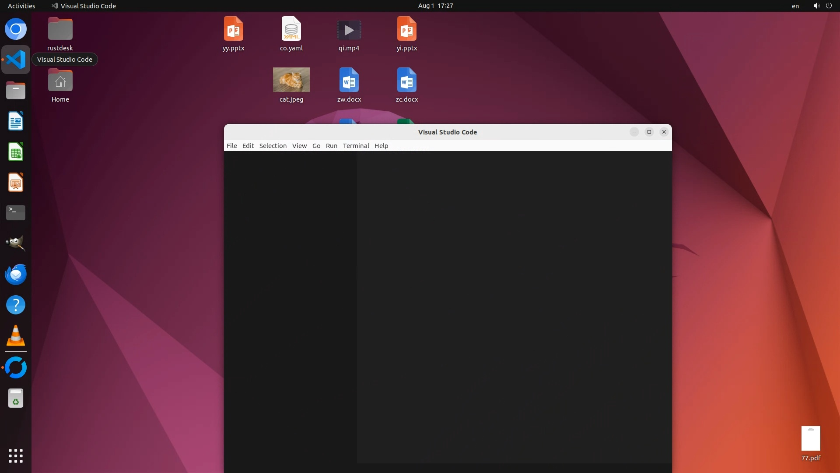840x473 pixels.
Task: Open the Help menu
Action: [381, 146]
